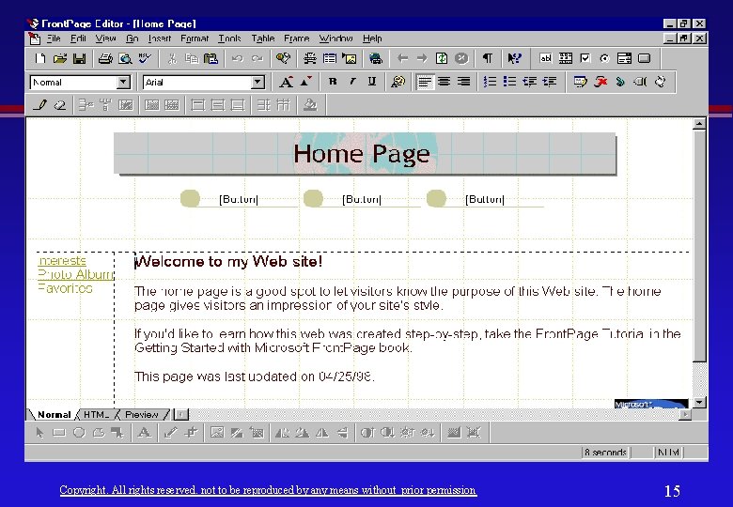
Task: Toggle Bold formatting button
Action: [x=333, y=82]
